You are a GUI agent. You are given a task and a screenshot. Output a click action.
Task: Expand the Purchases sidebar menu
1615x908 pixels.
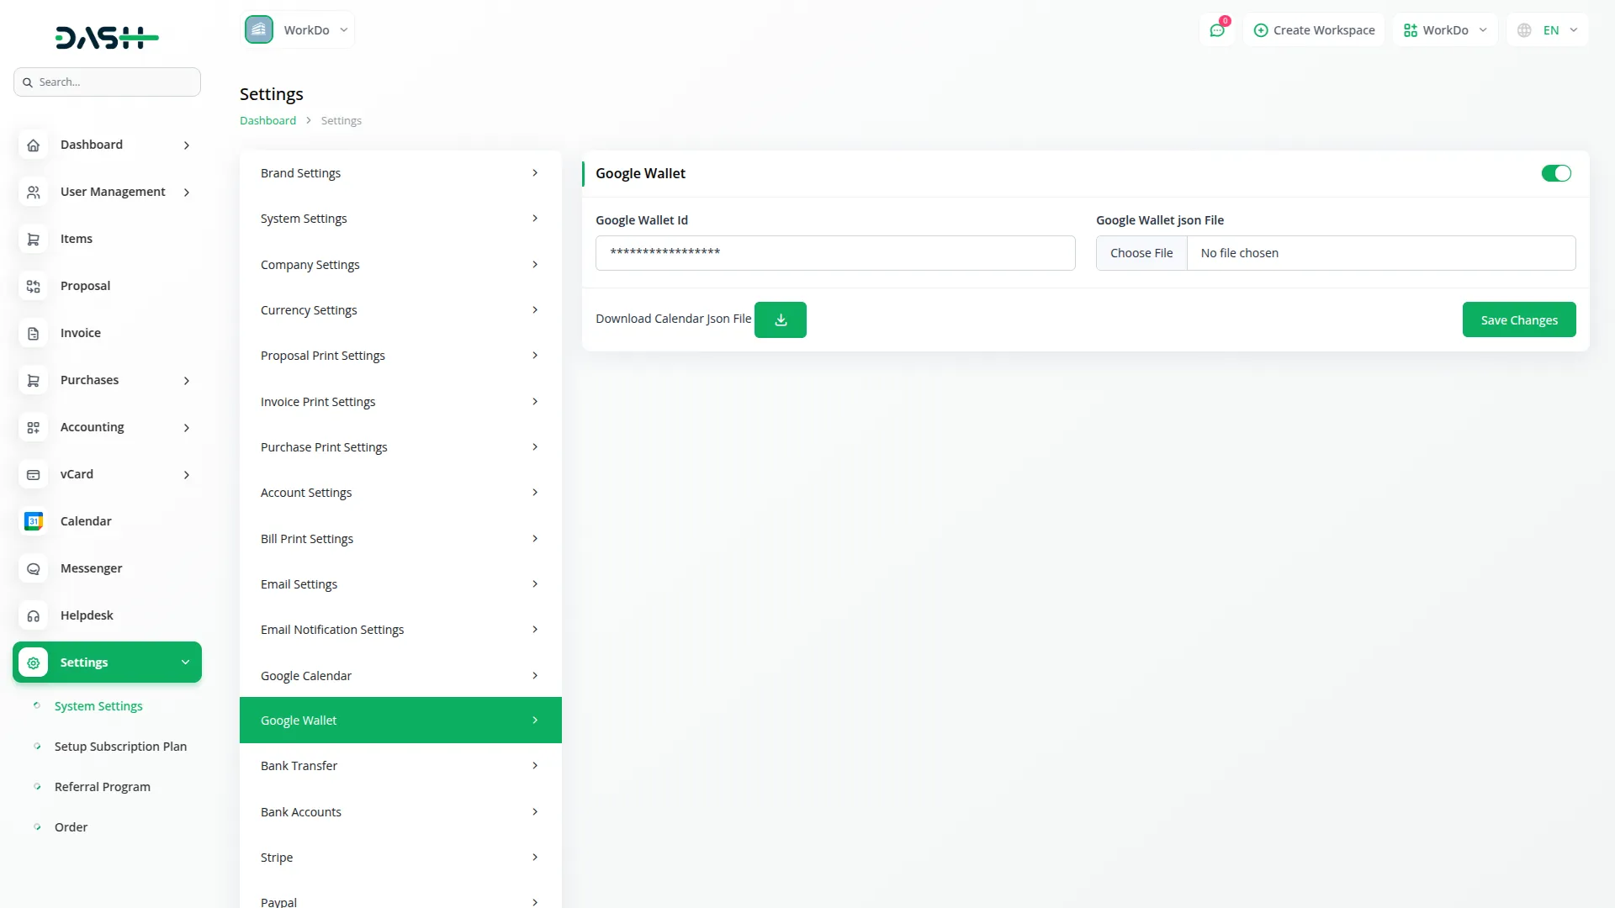click(x=186, y=380)
